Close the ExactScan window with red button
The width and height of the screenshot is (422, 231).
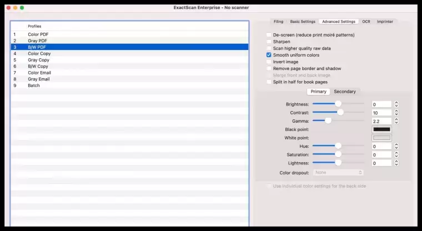[x=9, y=8]
